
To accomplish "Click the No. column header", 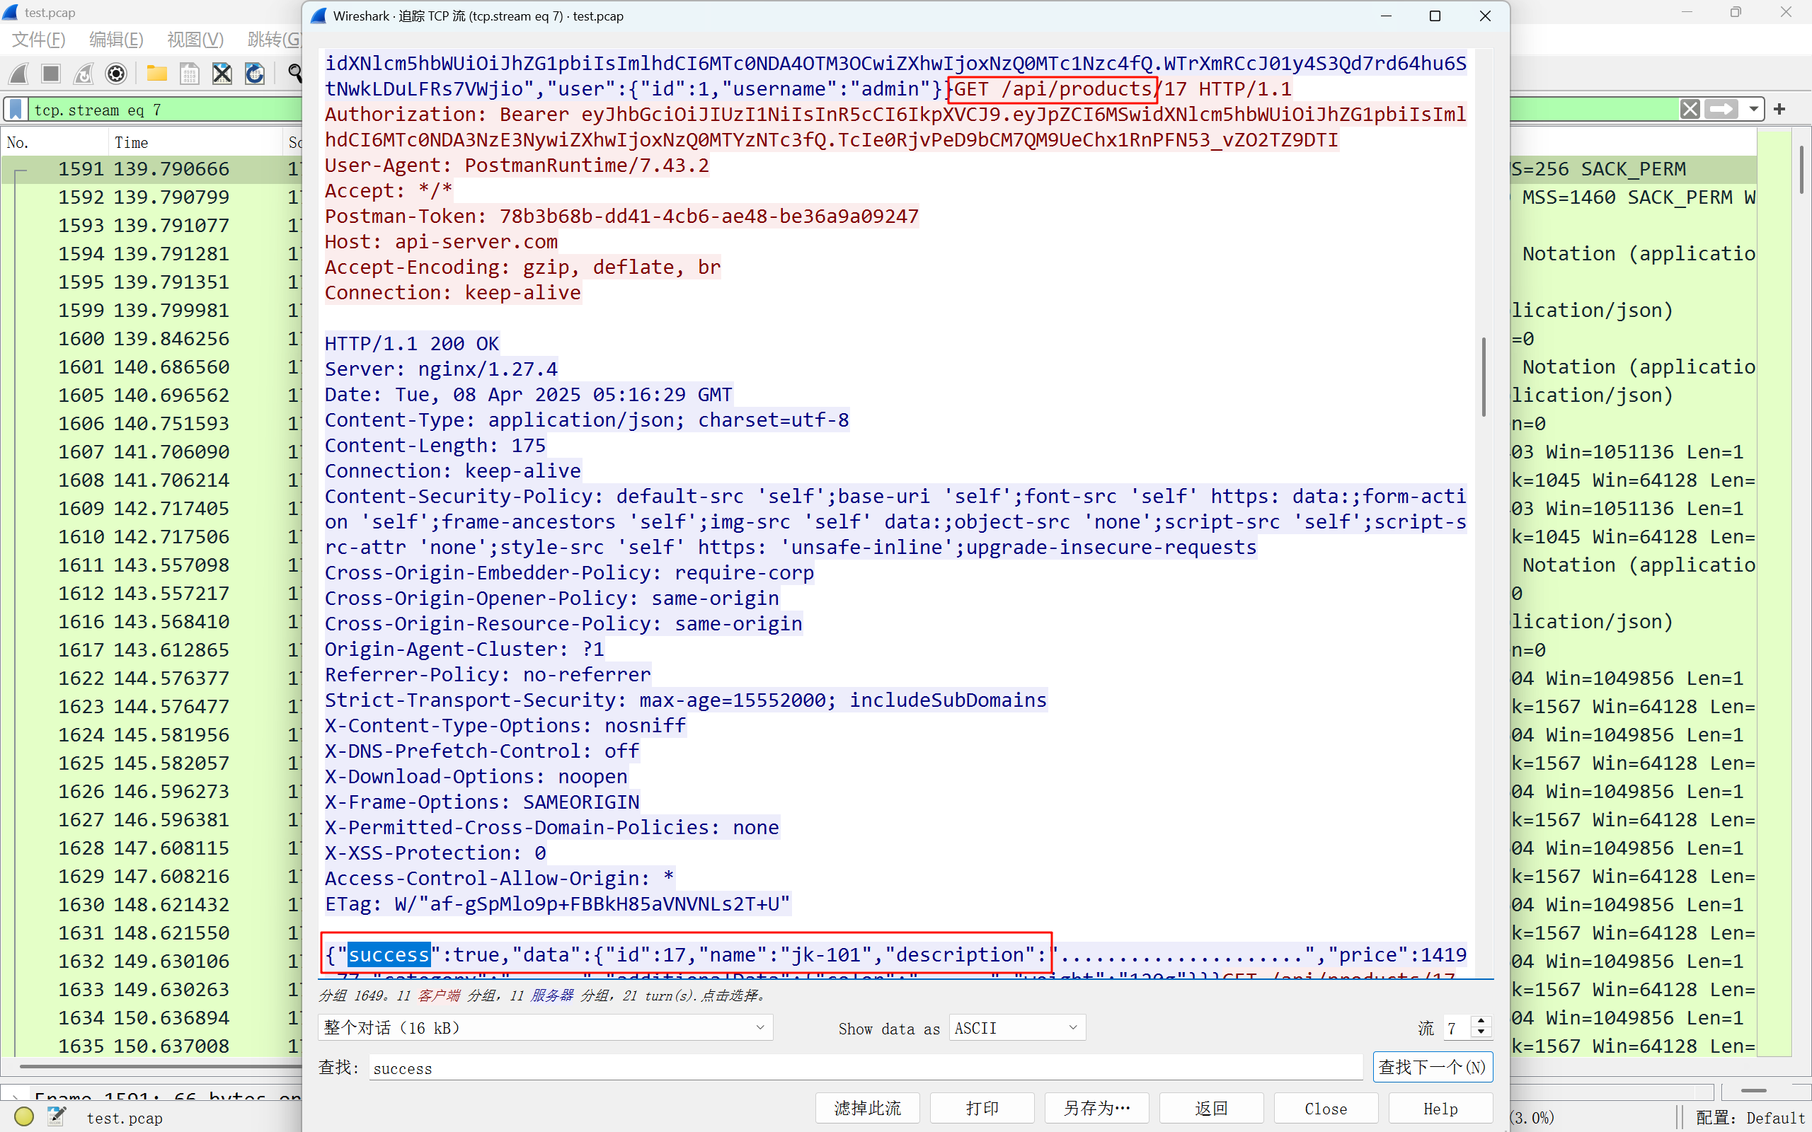I will pos(55,142).
